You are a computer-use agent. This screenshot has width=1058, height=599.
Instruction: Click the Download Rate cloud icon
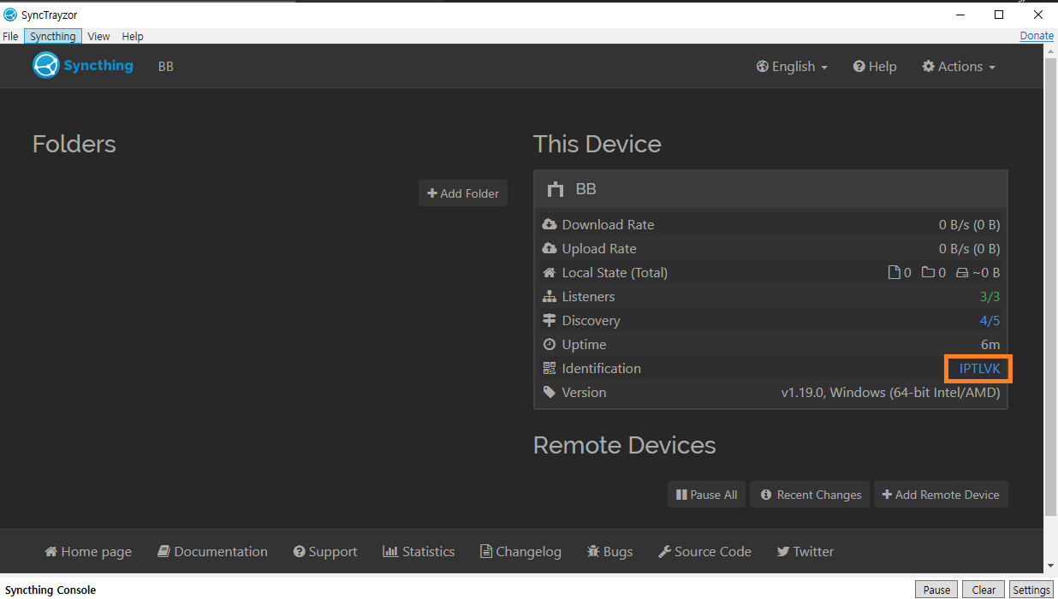tap(550, 224)
